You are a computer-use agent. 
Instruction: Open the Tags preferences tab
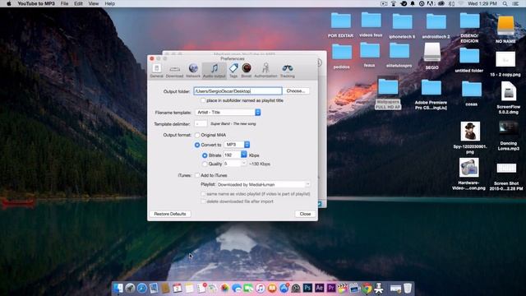click(233, 71)
